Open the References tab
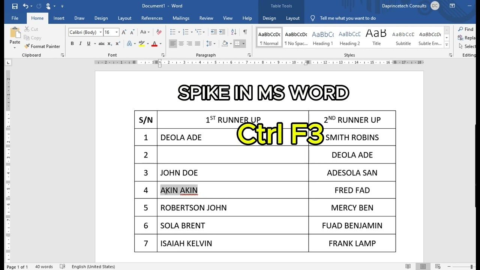The image size is (480, 270). 152,18
